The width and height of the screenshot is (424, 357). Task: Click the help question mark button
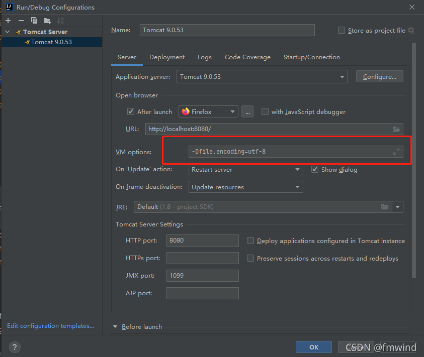pos(15,347)
